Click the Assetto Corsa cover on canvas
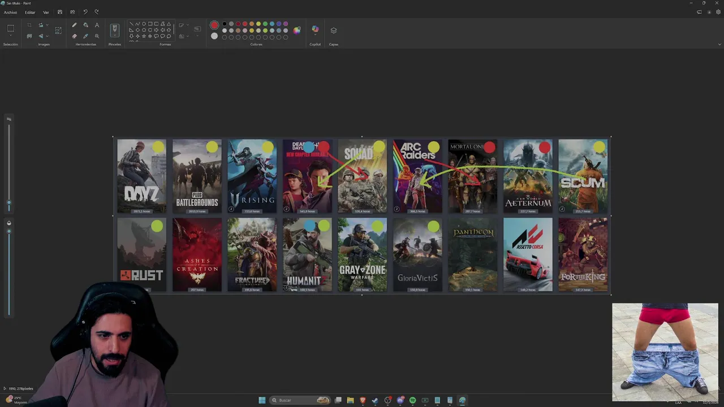Viewport: 724px width, 407px height. click(528, 255)
